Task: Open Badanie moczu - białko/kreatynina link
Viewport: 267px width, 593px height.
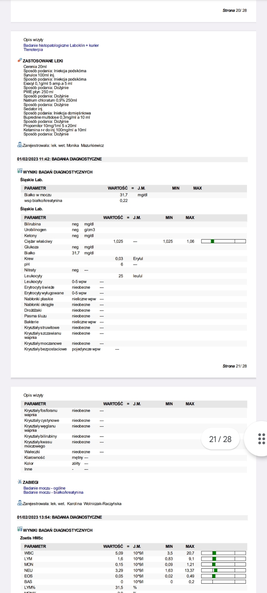Action: 53,492
